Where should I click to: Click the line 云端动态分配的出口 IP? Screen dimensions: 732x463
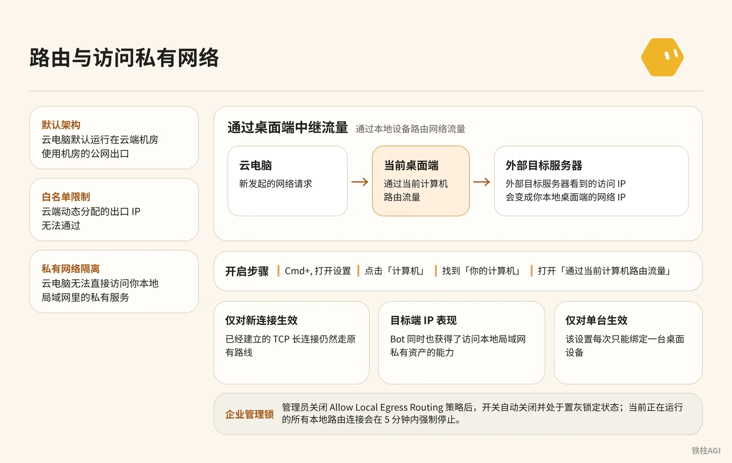click(x=91, y=211)
